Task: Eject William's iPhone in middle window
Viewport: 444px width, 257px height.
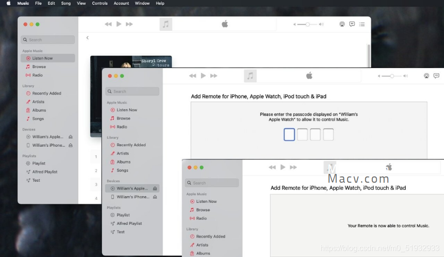Action: pyautogui.click(x=155, y=197)
